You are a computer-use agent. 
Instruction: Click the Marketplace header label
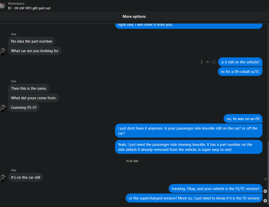coord(16,4)
